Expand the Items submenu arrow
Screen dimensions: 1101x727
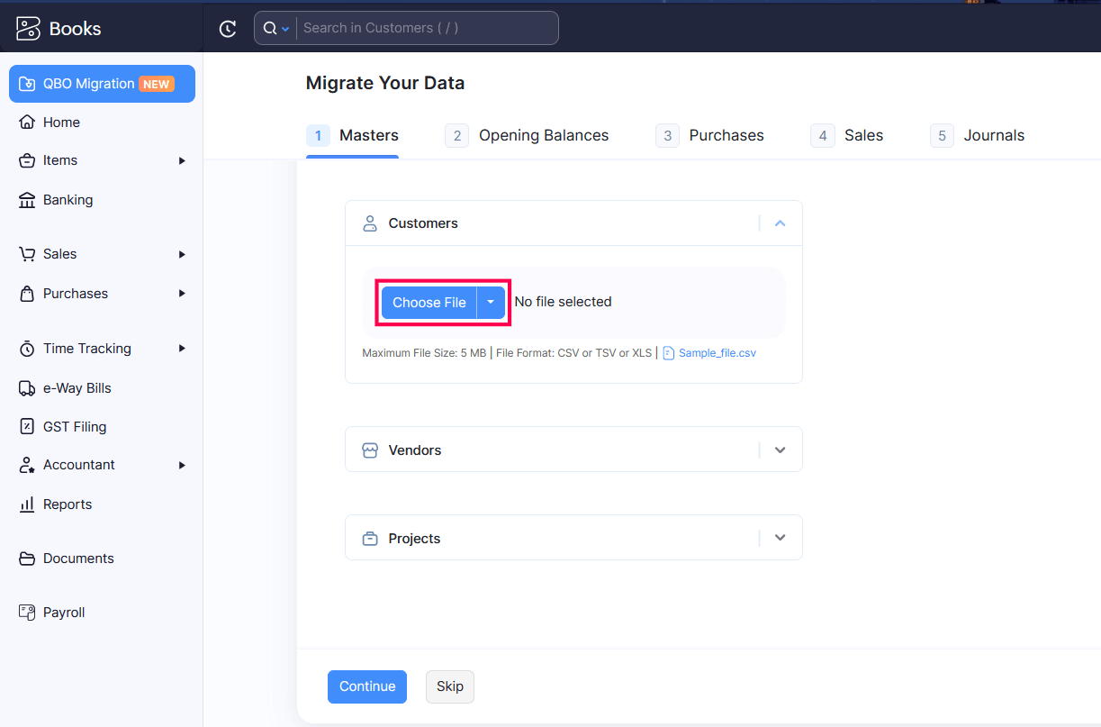182,160
